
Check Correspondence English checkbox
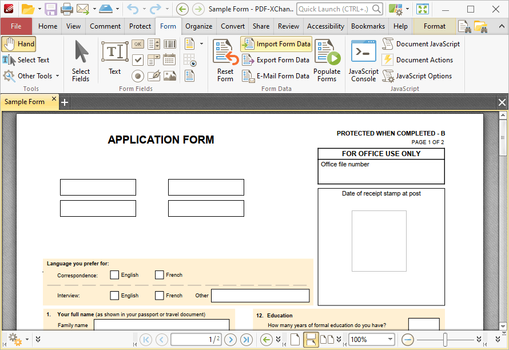click(114, 275)
